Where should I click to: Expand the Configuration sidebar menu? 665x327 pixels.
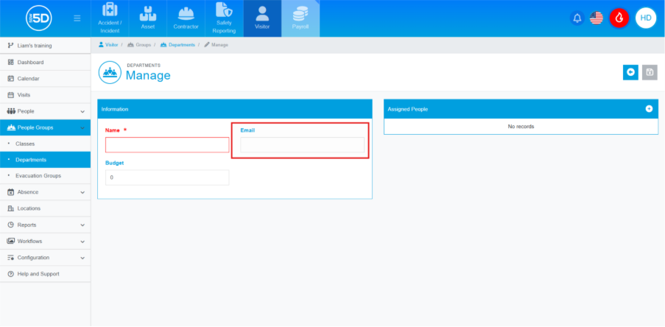click(45, 258)
